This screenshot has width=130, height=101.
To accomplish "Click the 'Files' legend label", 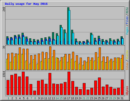I will click(x=127, y=20).
